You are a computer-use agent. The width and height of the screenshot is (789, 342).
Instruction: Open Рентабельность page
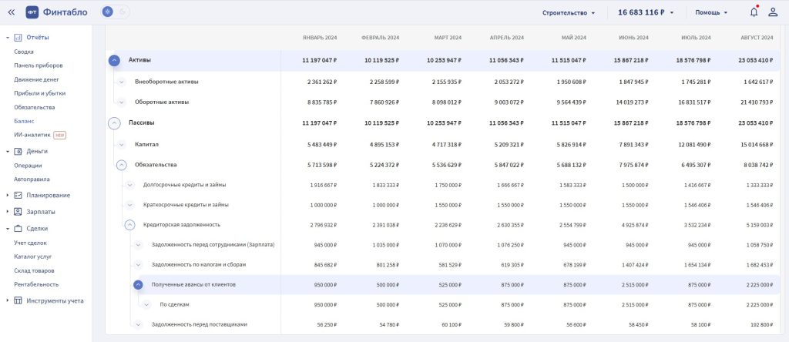click(36, 284)
